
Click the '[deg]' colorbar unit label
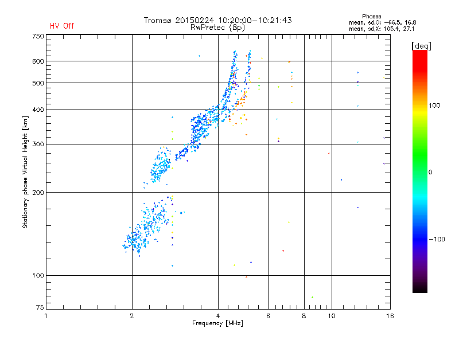tap(421, 46)
